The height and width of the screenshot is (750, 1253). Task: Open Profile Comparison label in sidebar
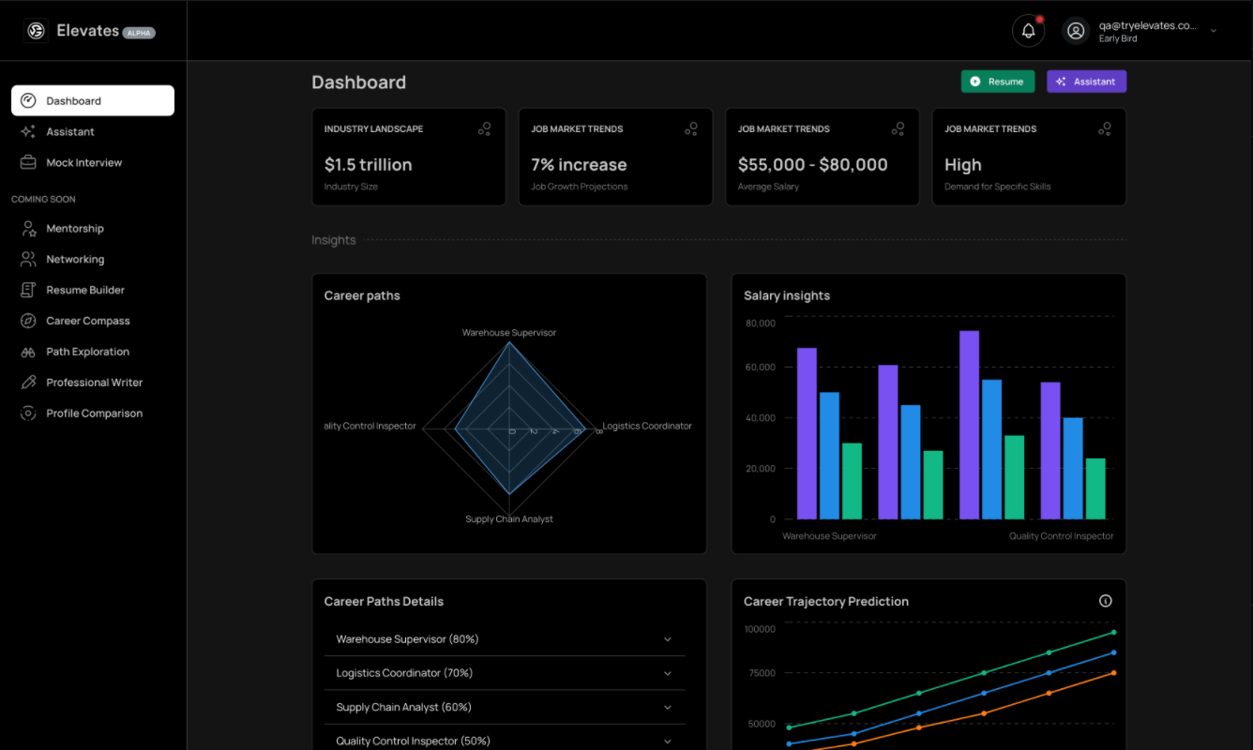95,413
